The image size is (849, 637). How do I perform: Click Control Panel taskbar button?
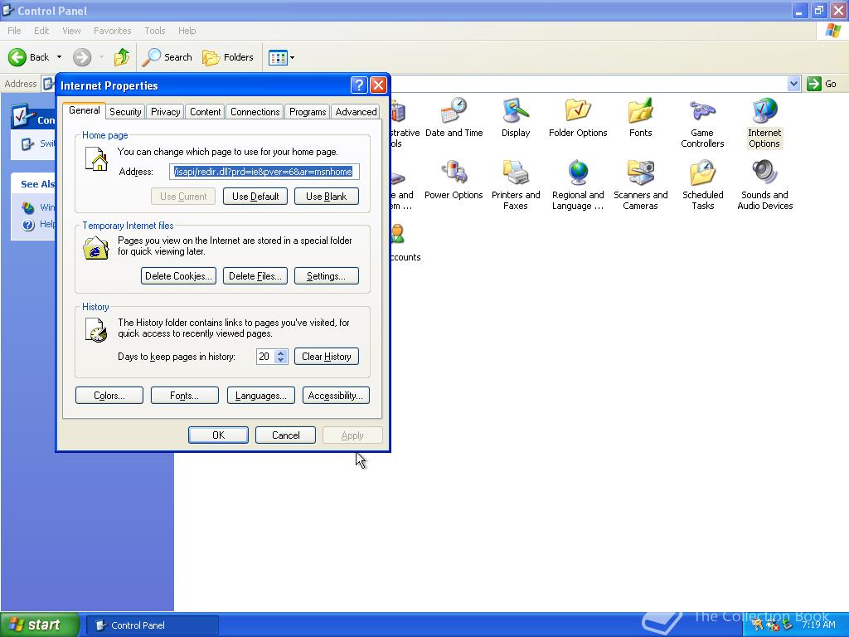(x=153, y=625)
